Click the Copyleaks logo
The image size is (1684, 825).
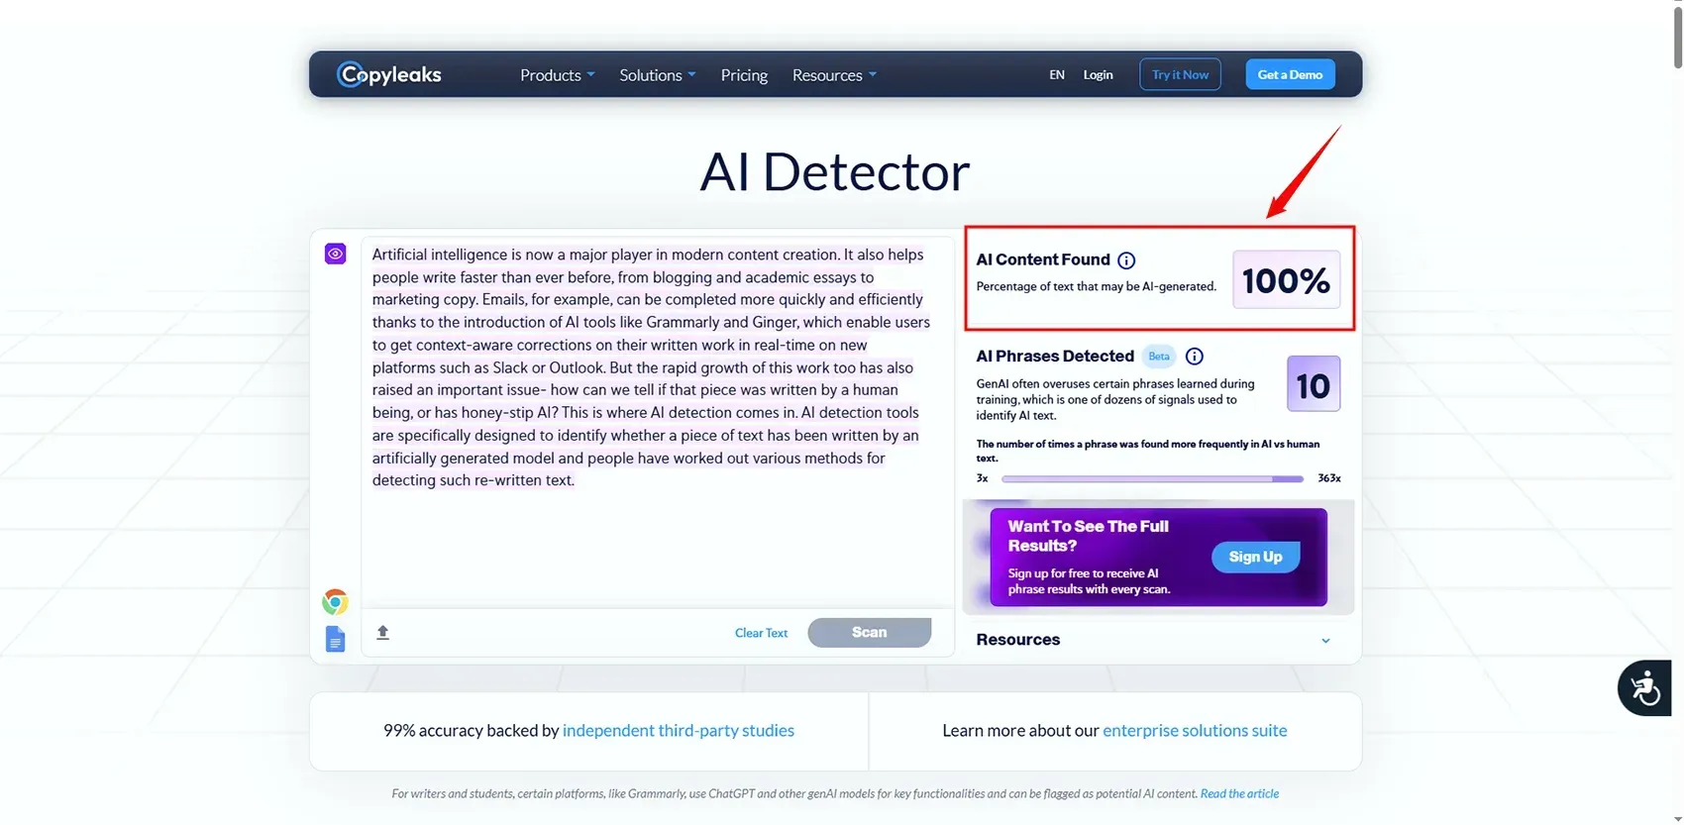coord(389,74)
